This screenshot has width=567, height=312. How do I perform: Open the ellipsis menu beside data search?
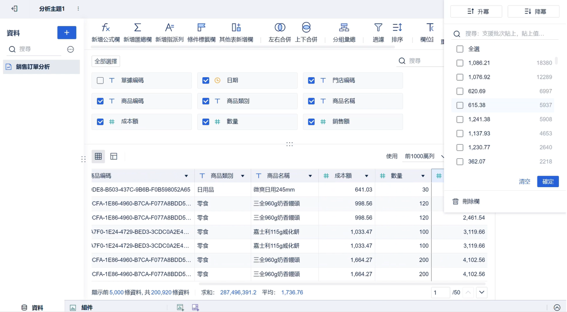70,49
